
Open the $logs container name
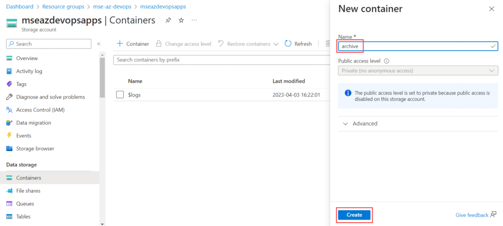click(135, 95)
